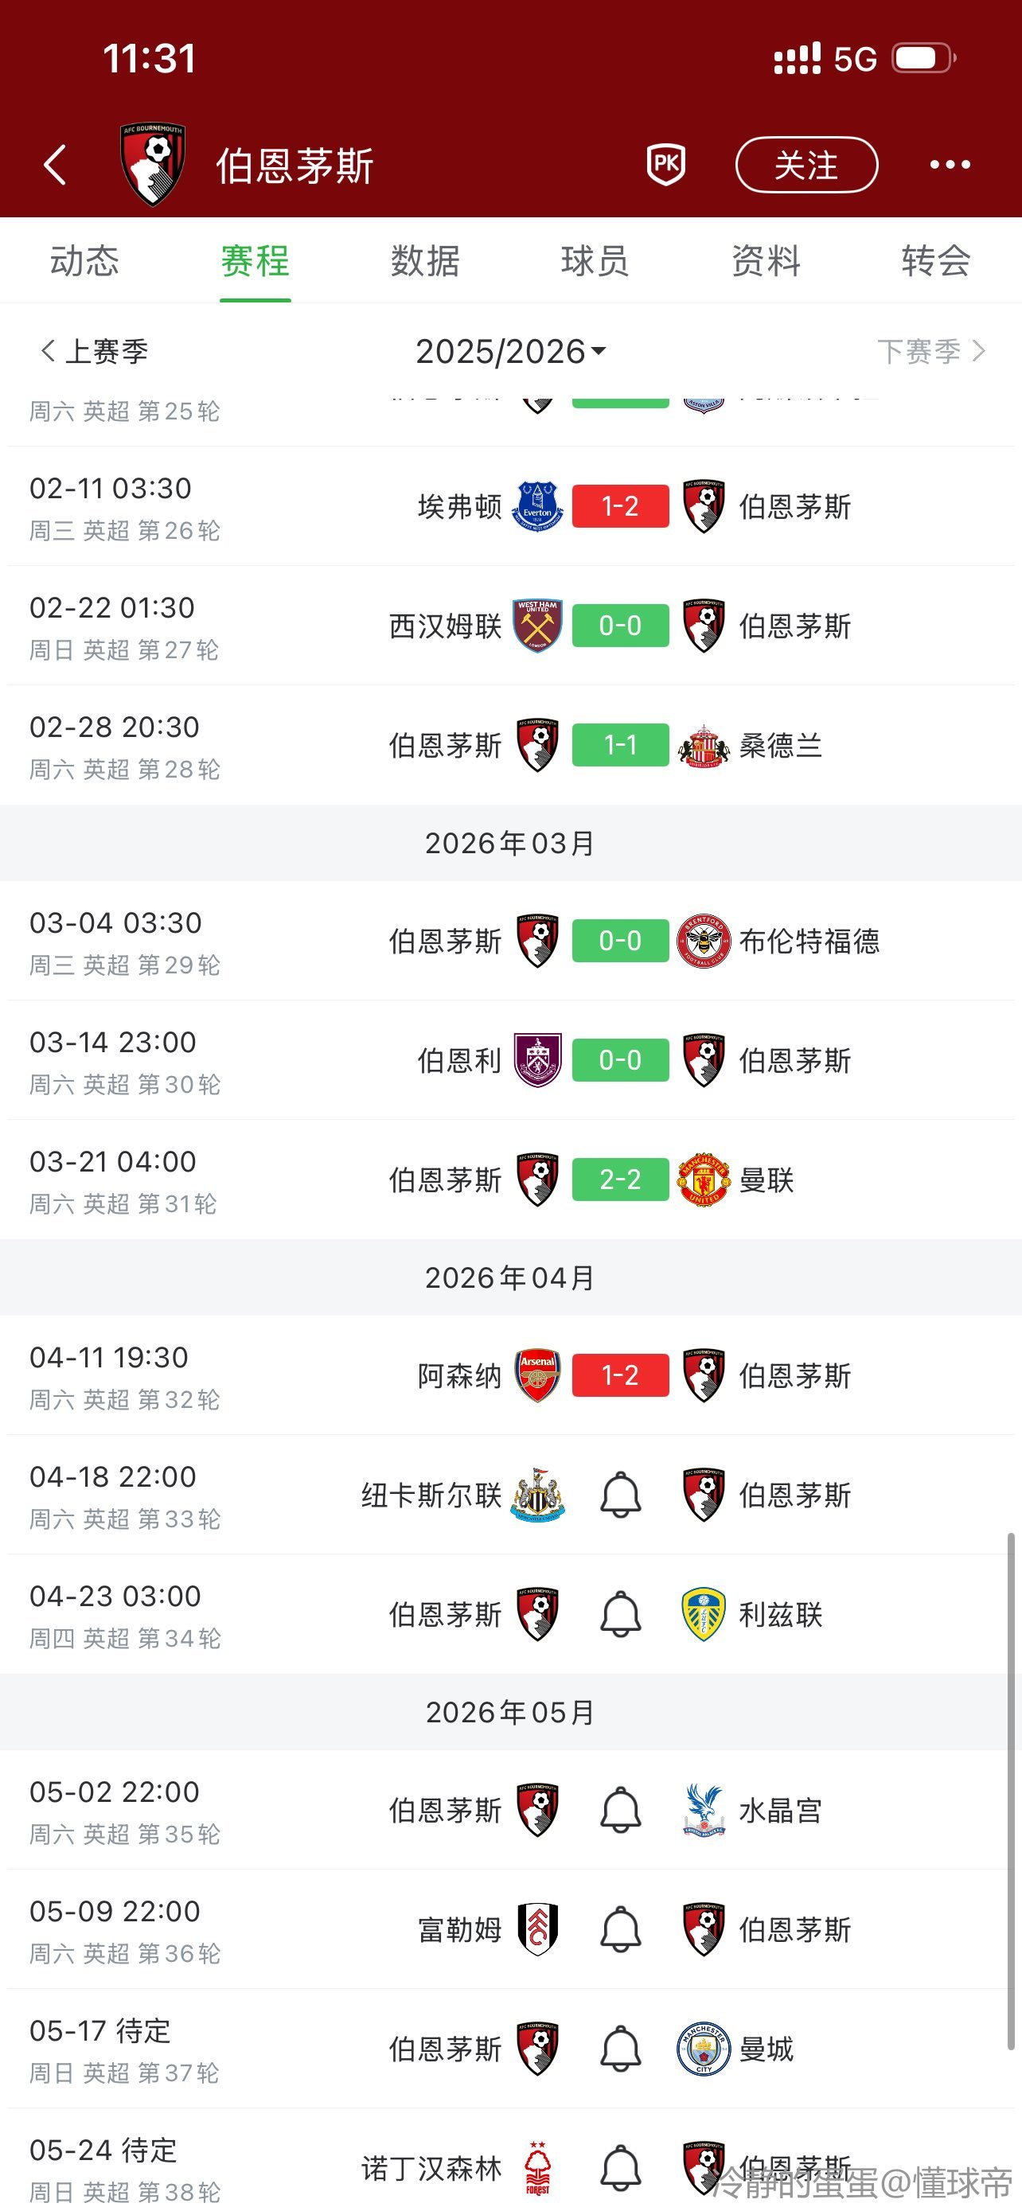Screen dimensions: 1022x2211
Task: Tap the Everton crest in round 26
Action: [x=537, y=506]
